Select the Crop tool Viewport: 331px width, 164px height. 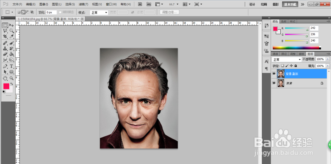pos(5,36)
